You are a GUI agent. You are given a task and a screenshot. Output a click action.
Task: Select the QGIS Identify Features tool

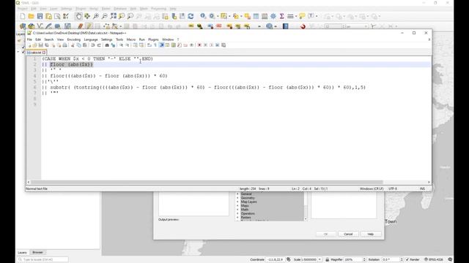click(x=204, y=16)
